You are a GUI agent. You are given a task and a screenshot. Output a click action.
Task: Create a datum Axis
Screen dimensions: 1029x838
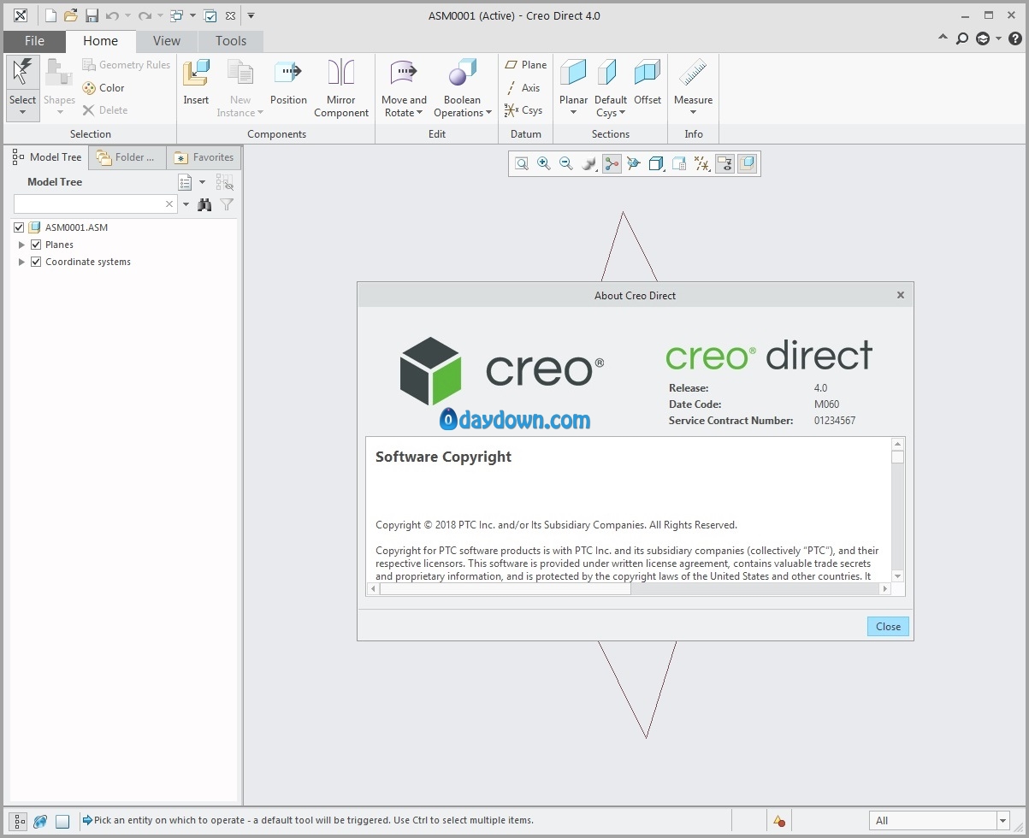[x=523, y=88]
